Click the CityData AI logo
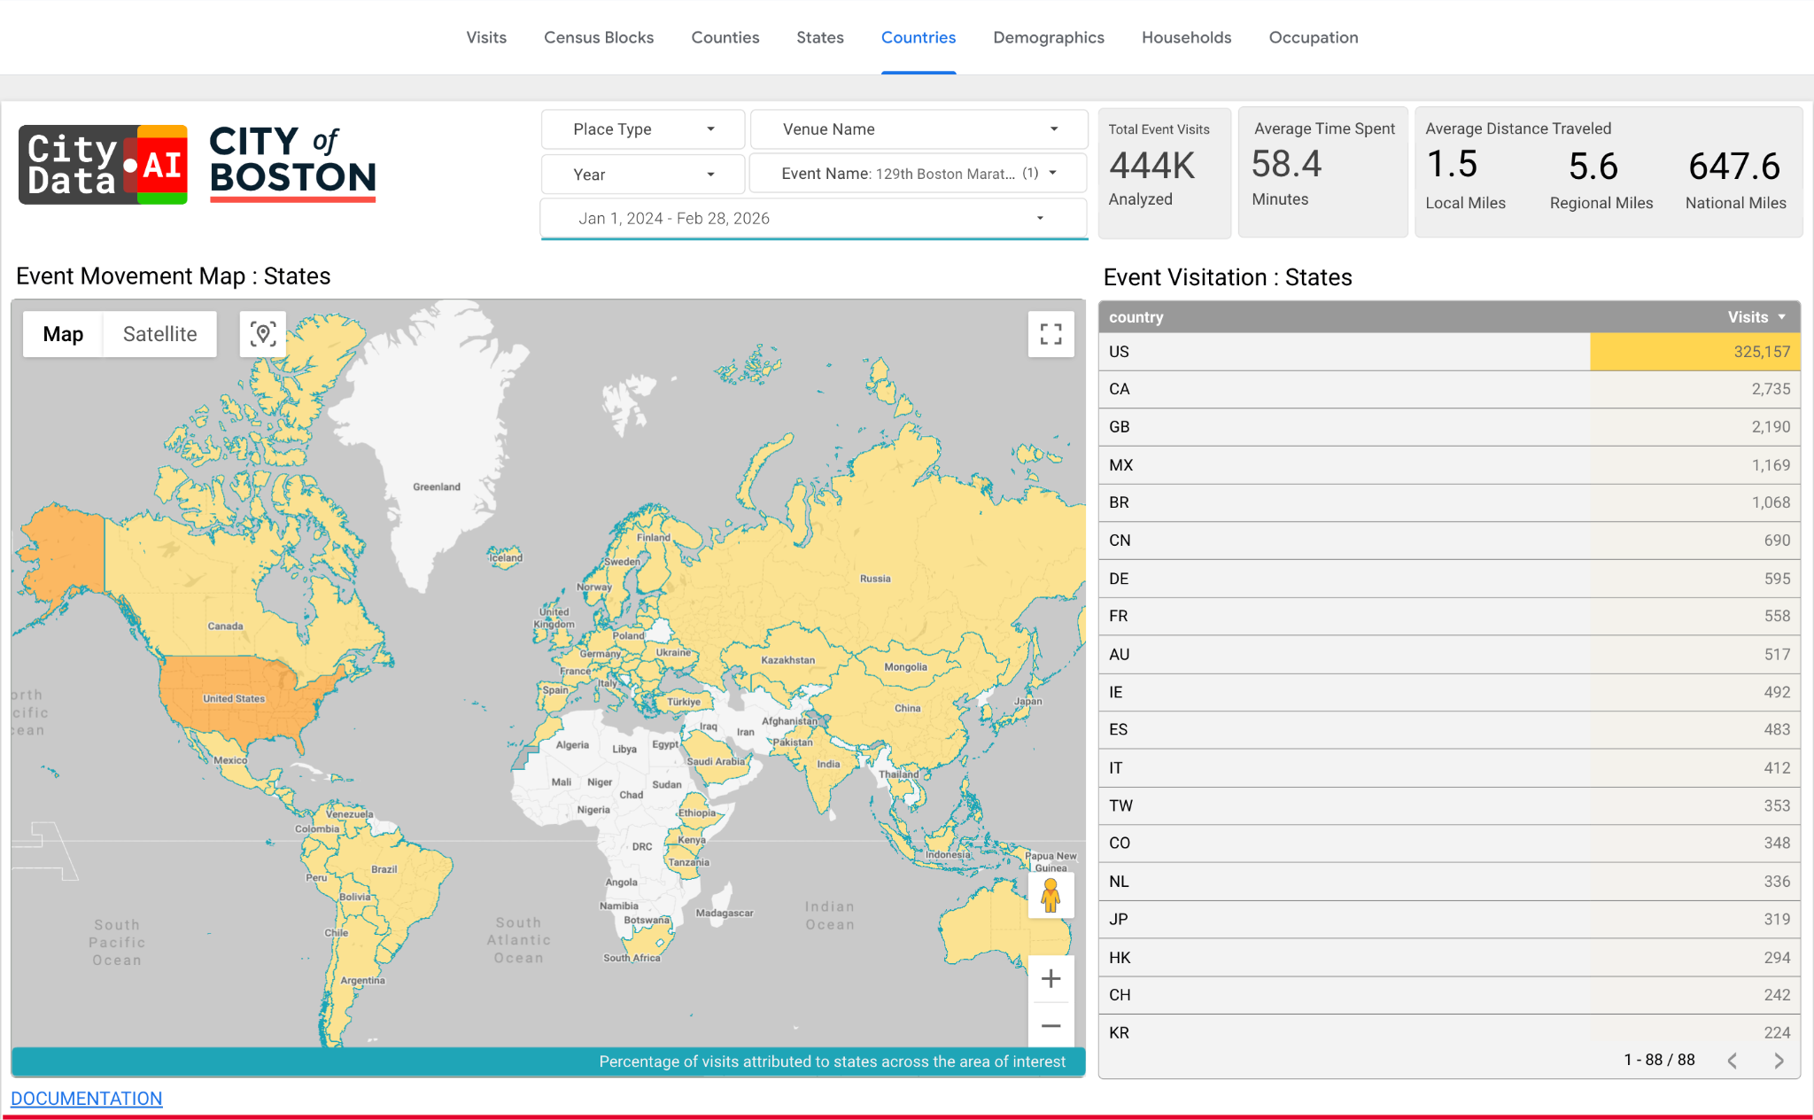This screenshot has width=1814, height=1120. coord(103,165)
